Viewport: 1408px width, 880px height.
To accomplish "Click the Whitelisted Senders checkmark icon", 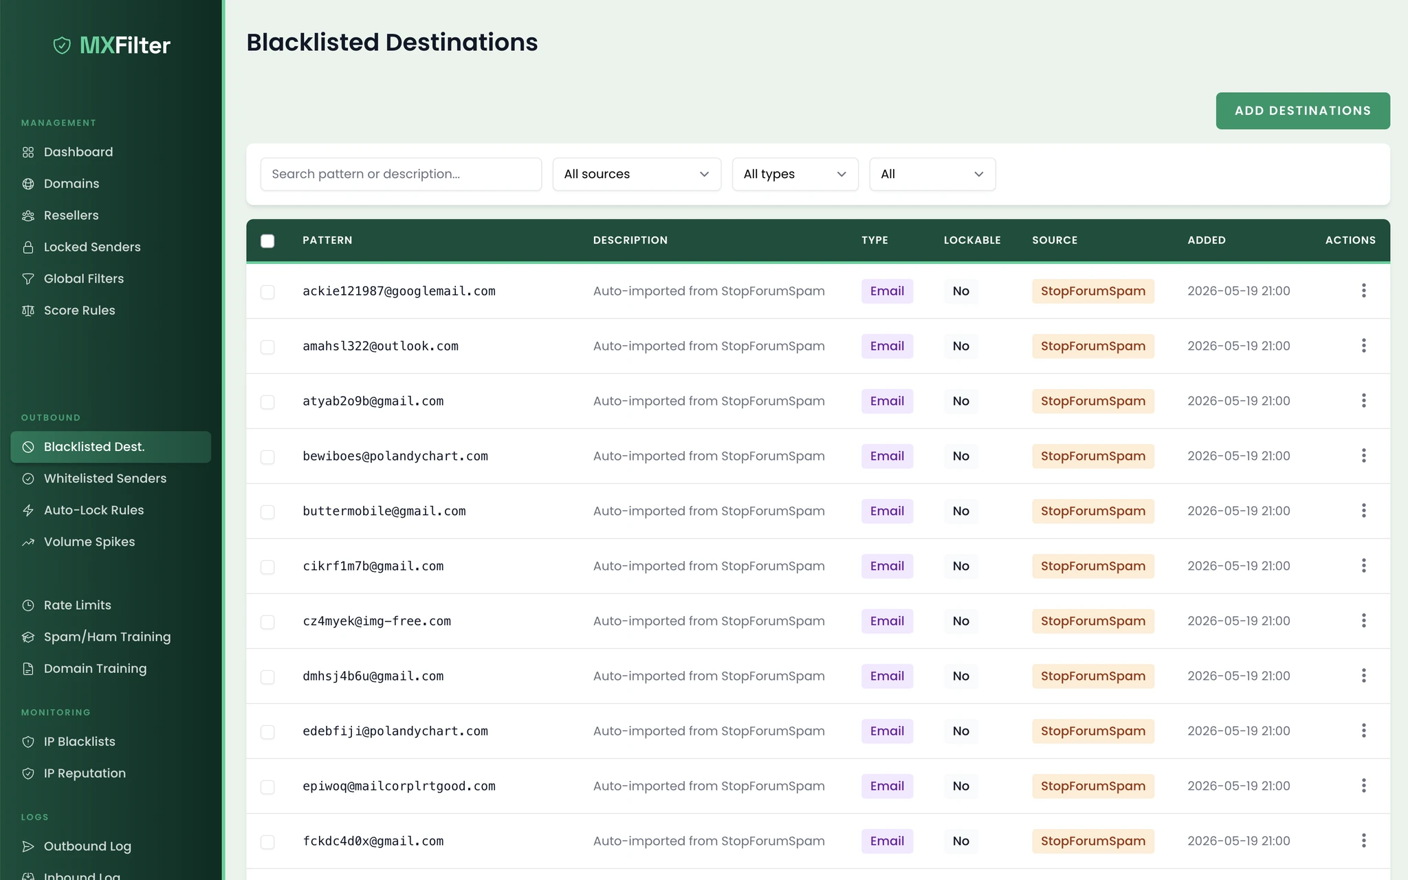I will [x=28, y=478].
